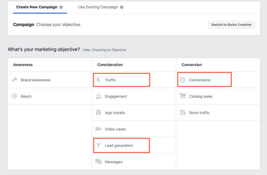Open info icon beside Create New Campaign
This screenshot has height=175, width=267.
tap(61, 7)
